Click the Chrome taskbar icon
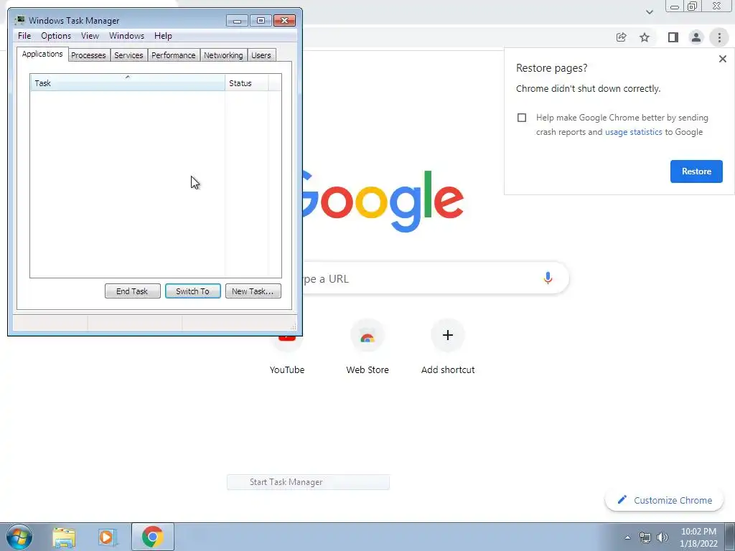Viewport: 735px width, 551px height. pyautogui.click(x=152, y=537)
